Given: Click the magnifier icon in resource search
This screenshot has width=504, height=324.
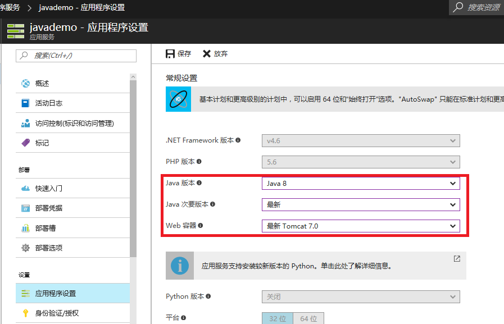Looking at the screenshot, I should point(458,7).
